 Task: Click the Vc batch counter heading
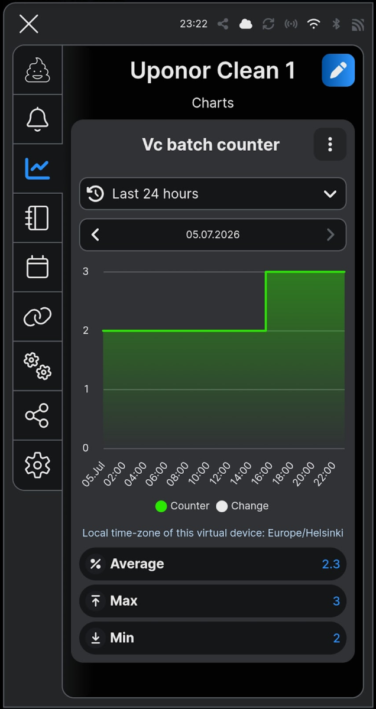(x=211, y=145)
